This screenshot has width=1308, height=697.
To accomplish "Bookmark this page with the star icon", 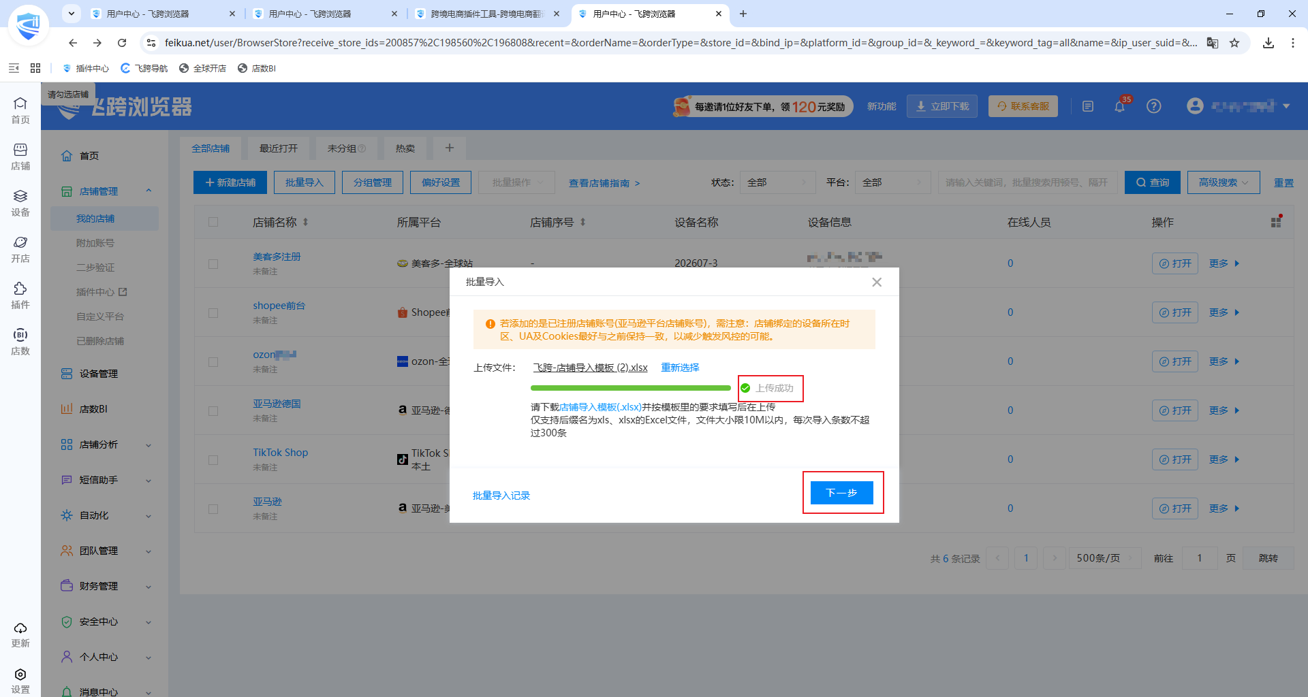I will pos(1234,43).
